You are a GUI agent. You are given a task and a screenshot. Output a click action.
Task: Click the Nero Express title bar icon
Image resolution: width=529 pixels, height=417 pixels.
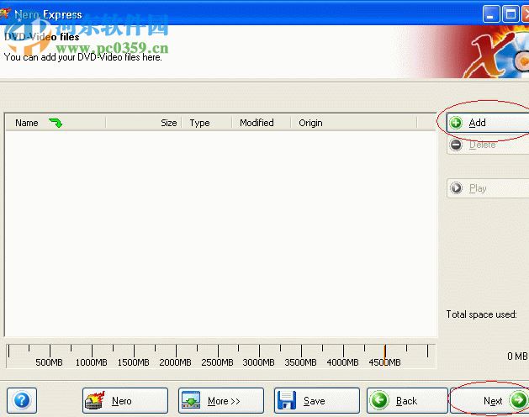[x=5, y=13]
